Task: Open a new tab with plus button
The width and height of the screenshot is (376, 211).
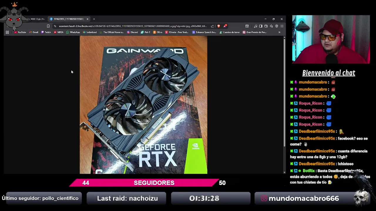Action: pyautogui.click(x=94, y=19)
